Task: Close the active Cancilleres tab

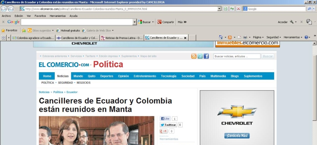Action: [x=185, y=38]
